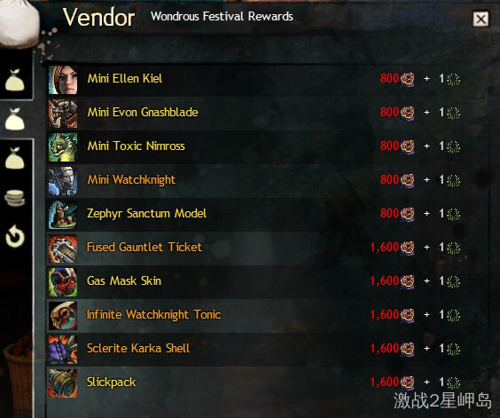
Task: Click the Mini Toxic Nimross icon
Action: 63,147
